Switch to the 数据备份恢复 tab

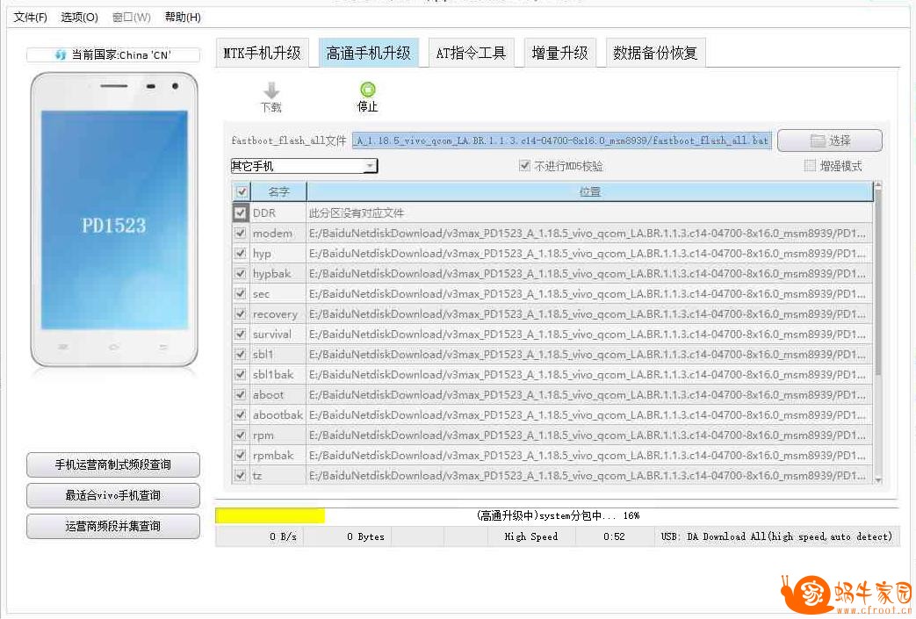point(655,54)
